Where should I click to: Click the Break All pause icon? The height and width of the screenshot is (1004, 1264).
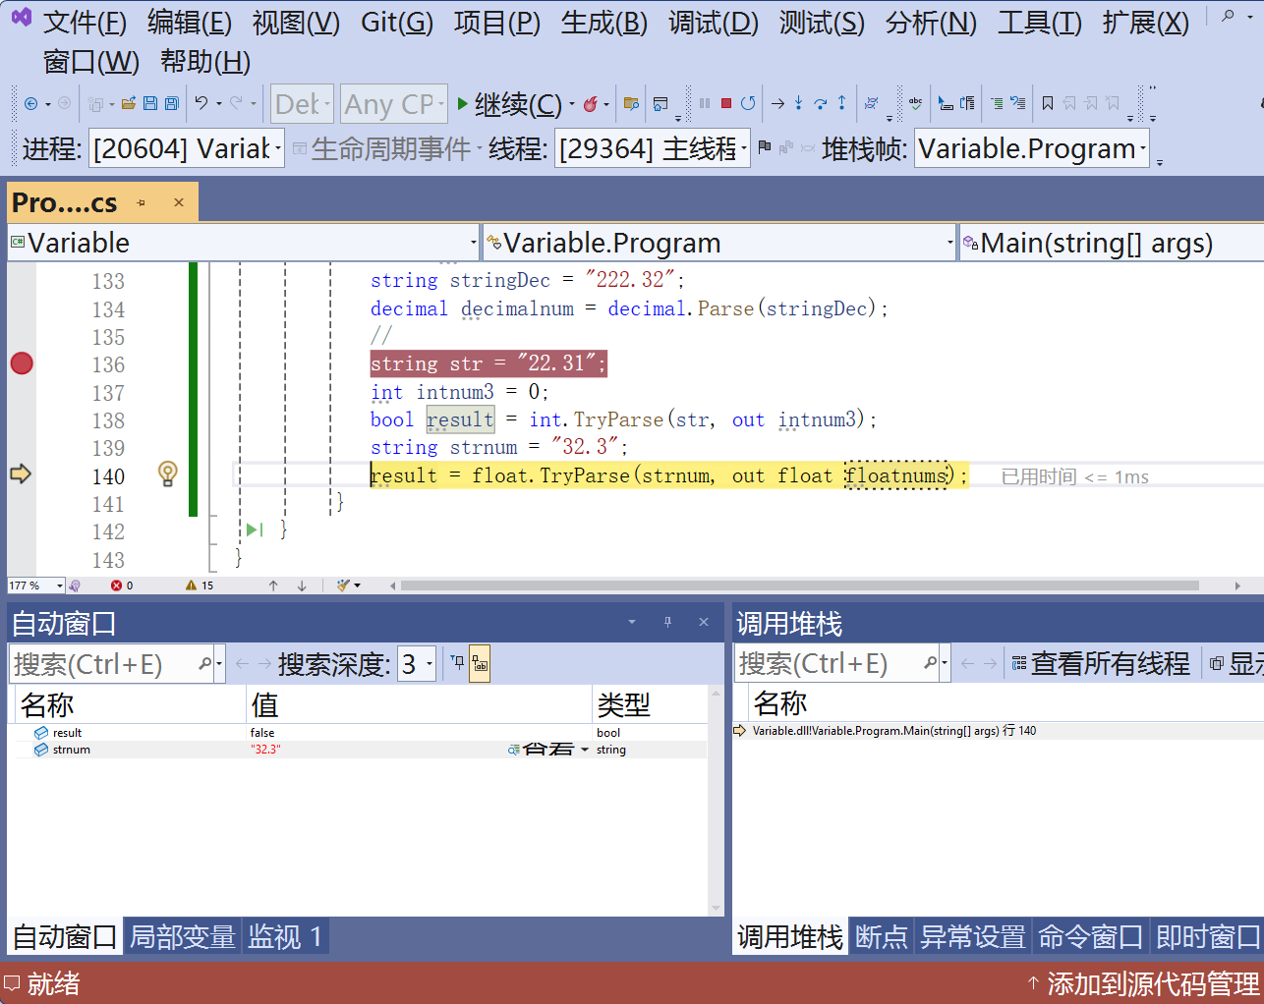(704, 102)
